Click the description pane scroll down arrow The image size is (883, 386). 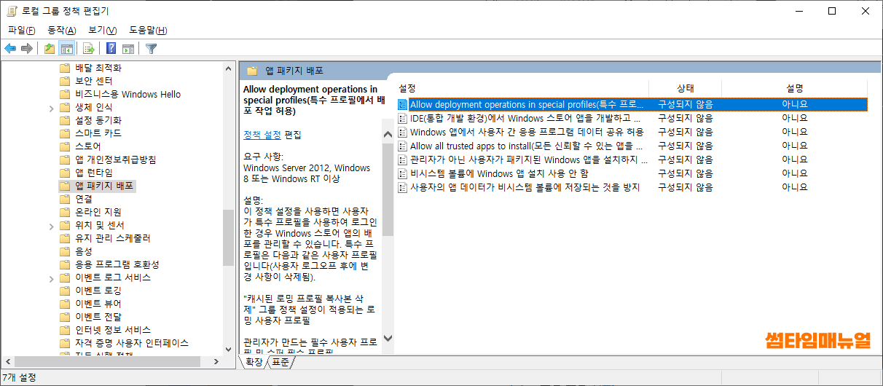coord(387,338)
